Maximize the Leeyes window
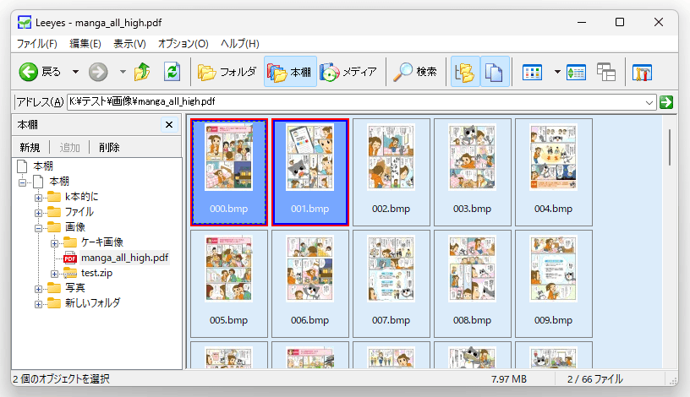690x397 pixels. (620, 22)
